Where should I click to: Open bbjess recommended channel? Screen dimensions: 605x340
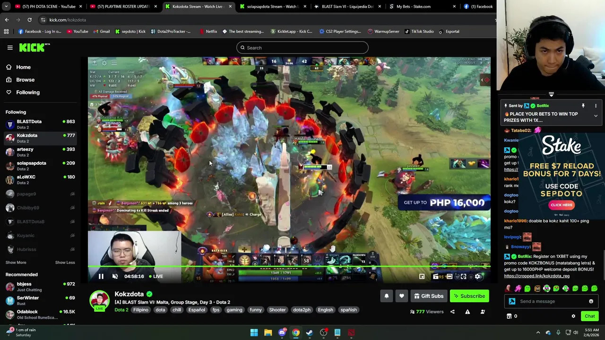click(x=40, y=287)
